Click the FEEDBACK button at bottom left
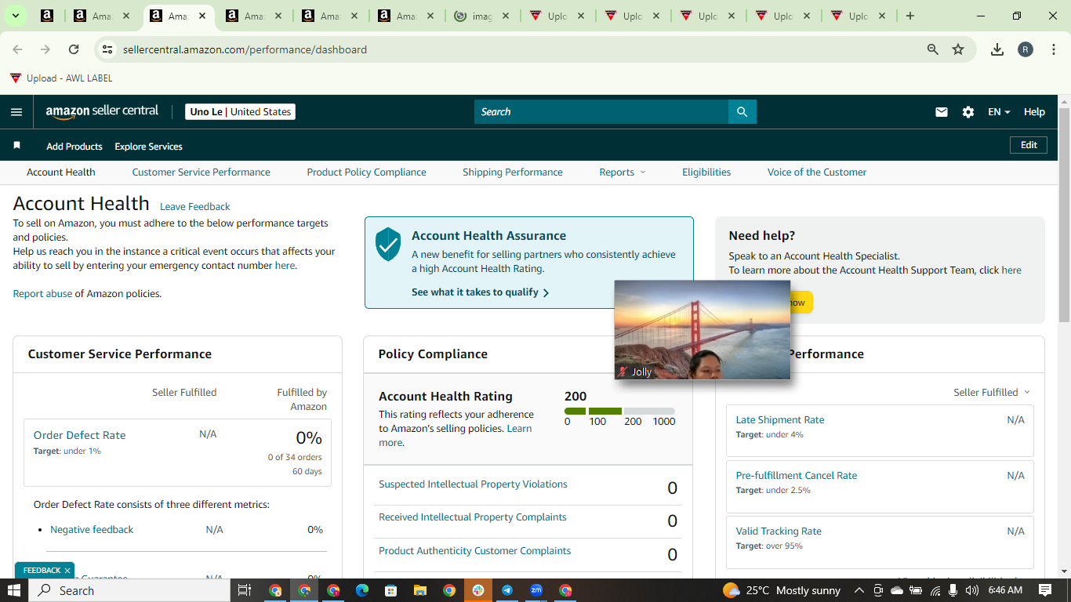 point(42,571)
